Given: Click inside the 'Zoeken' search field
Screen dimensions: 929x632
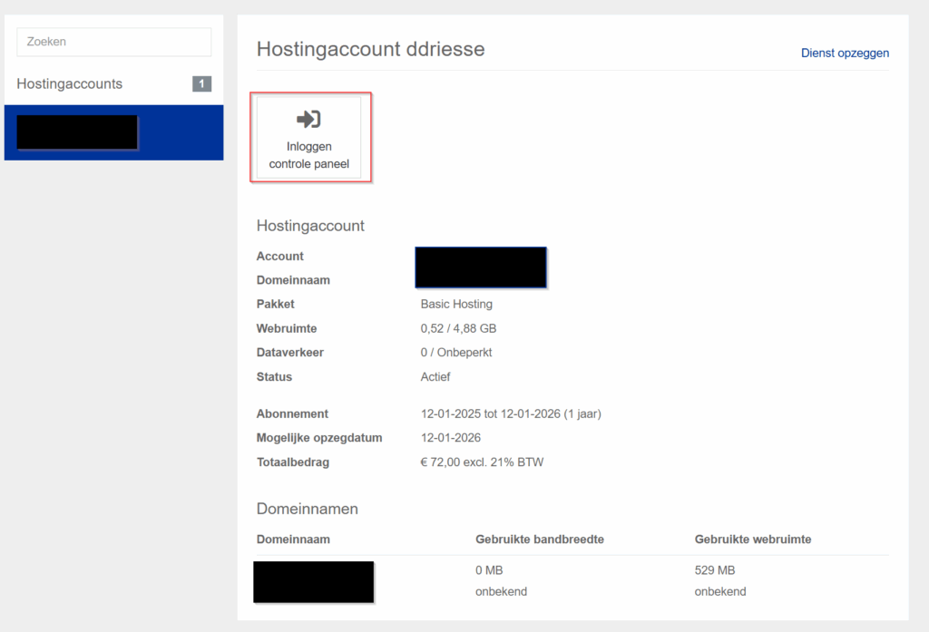Looking at the screenshot, I should click(x=113, y=42).
